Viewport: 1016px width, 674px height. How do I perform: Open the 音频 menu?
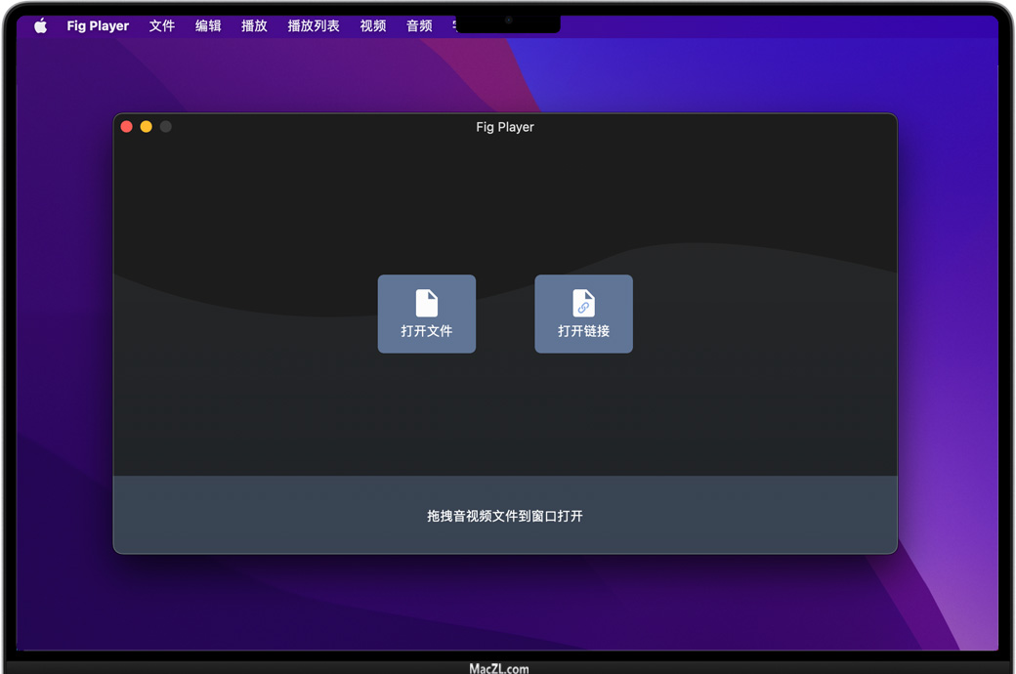pos(419,26)
